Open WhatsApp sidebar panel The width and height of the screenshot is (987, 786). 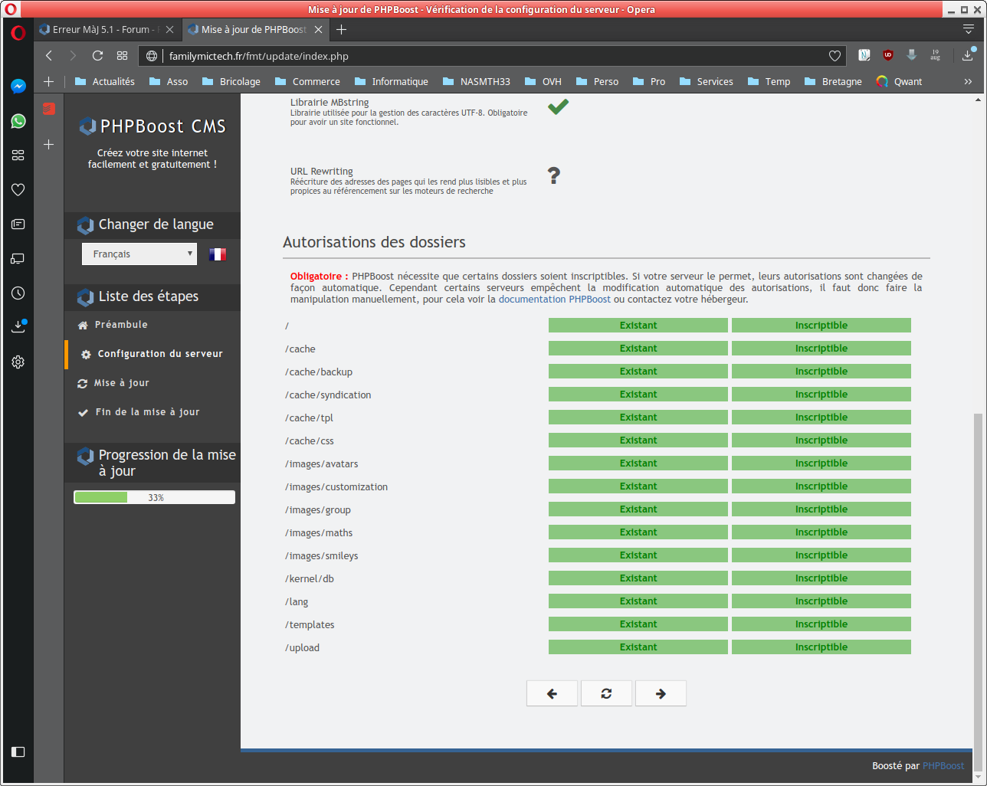18,121
